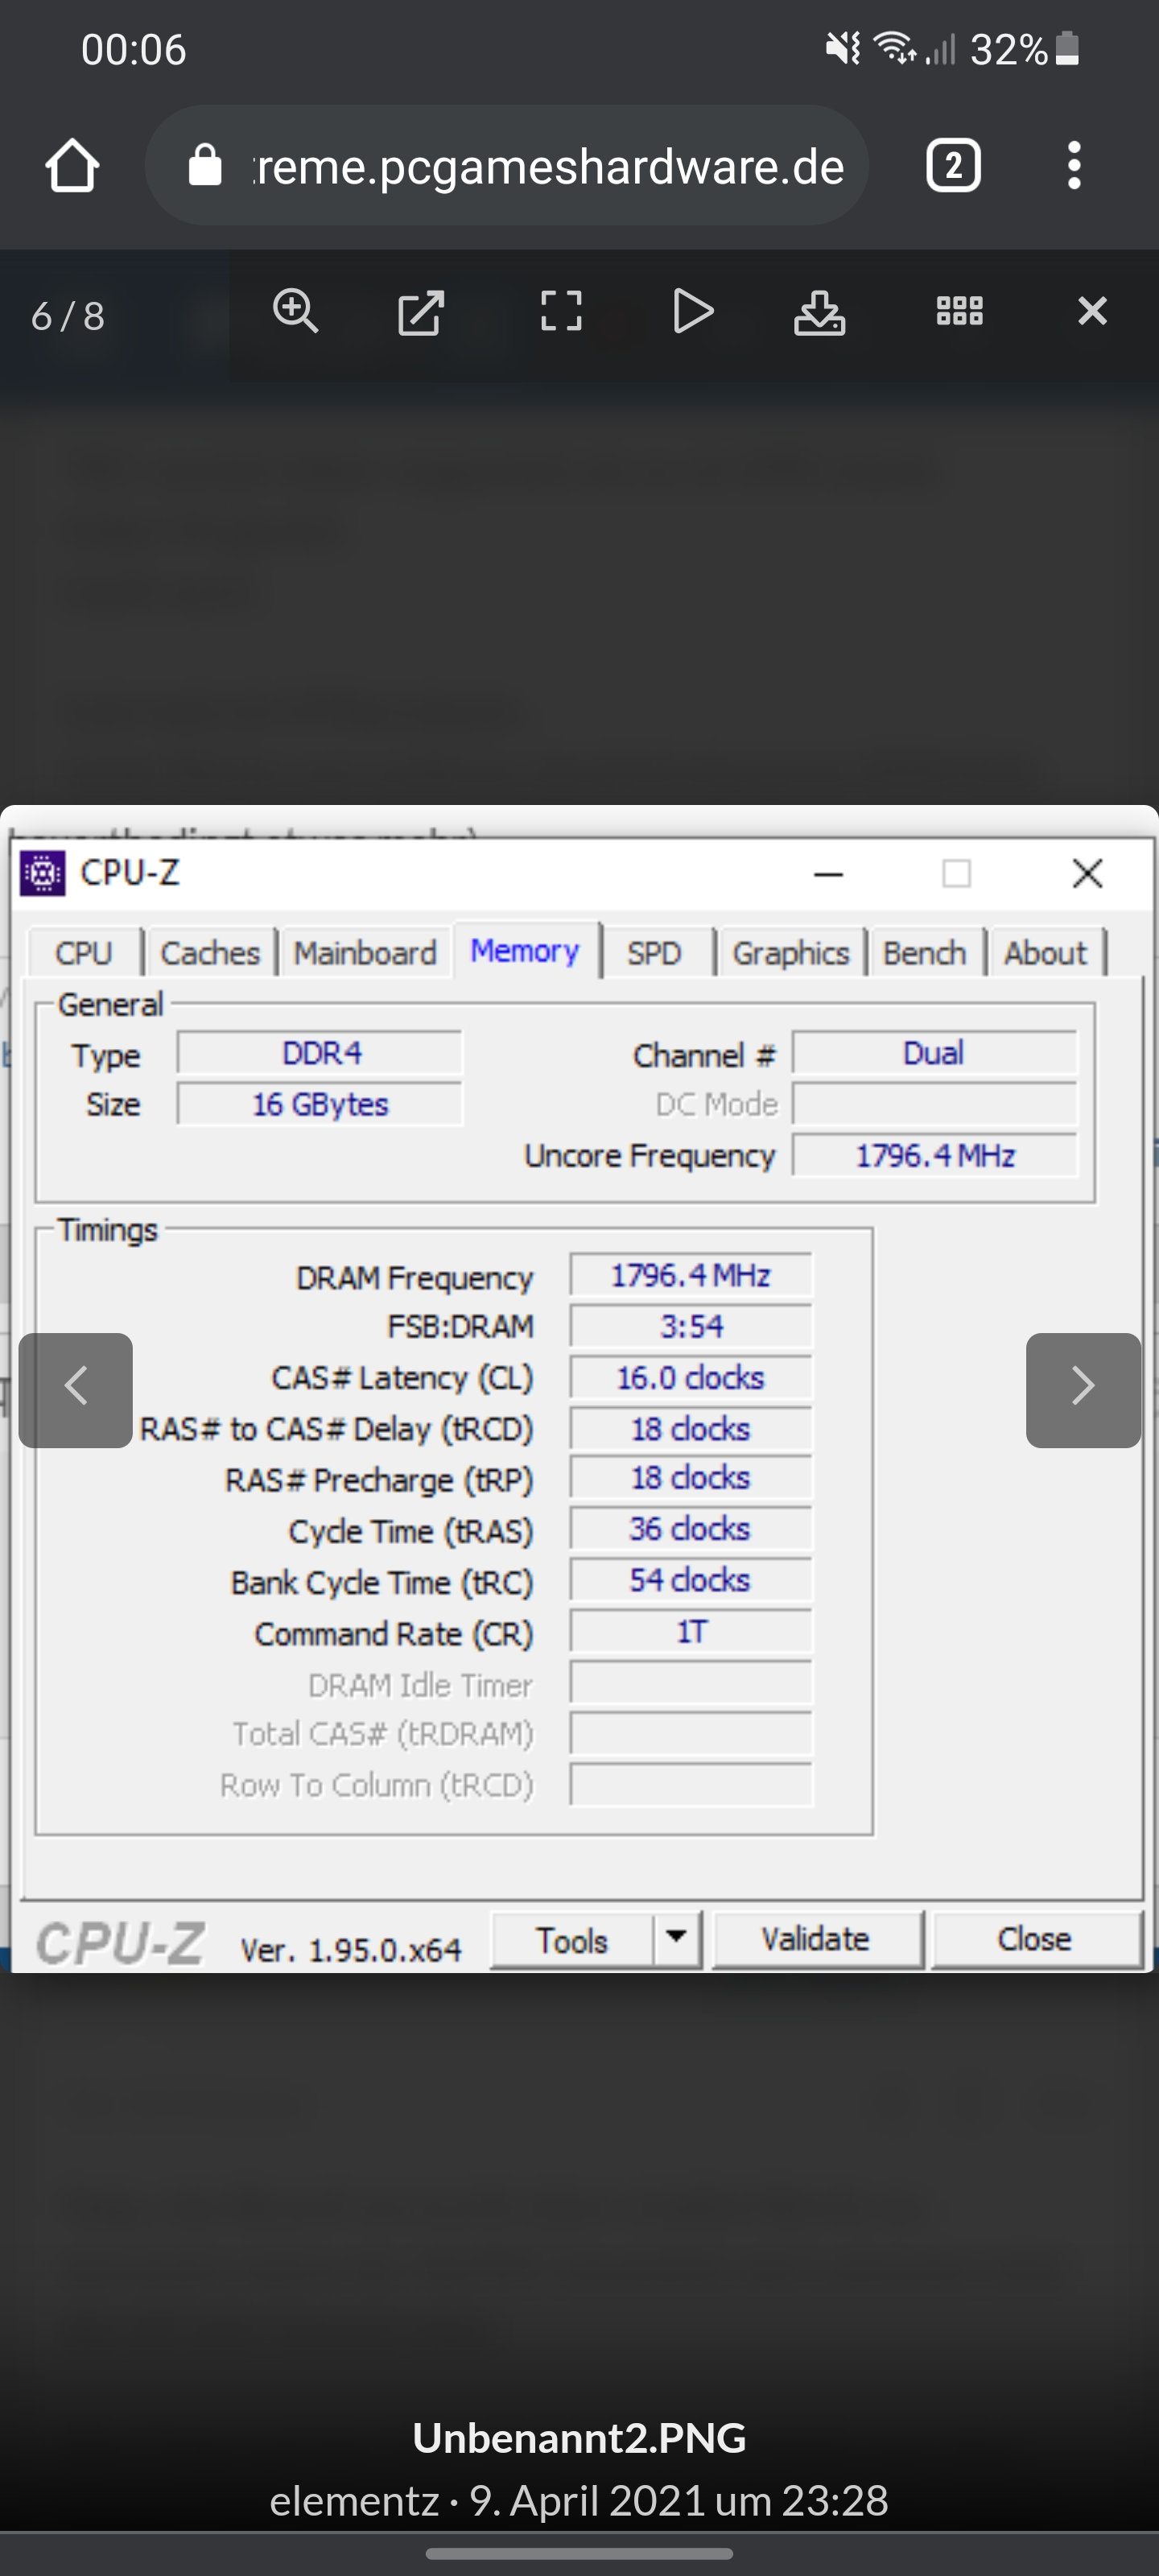Click the 3:54 FSB:DRAM value

[x=691, y=1326]
